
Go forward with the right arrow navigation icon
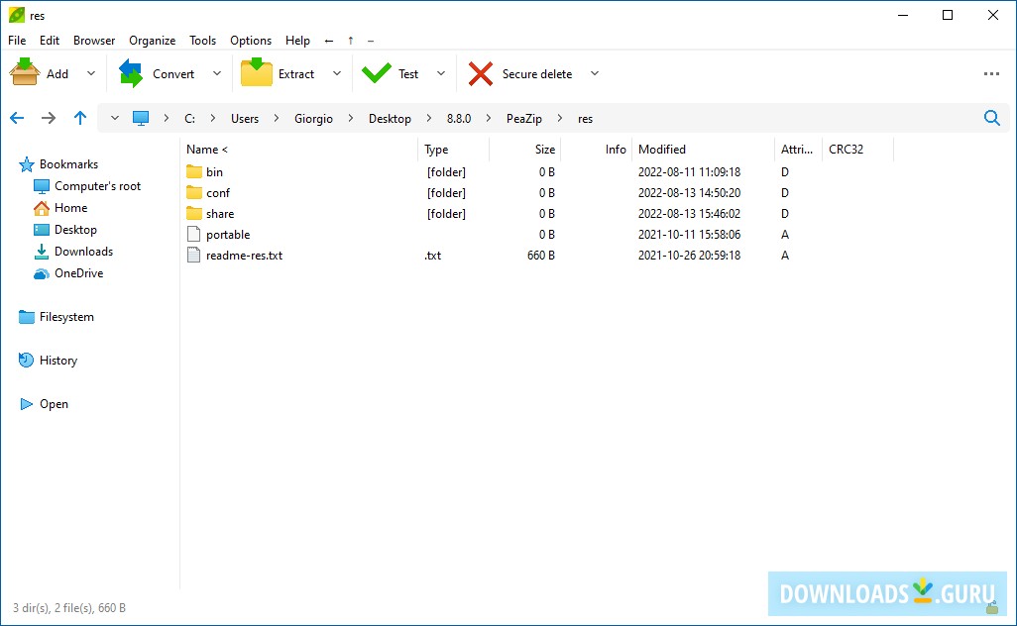49,118
